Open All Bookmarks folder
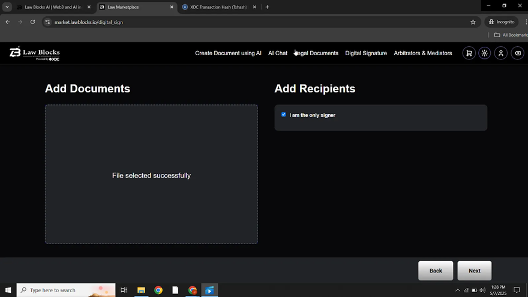Image resolution: width=528 pixels, height=297 pixels. (510, 35)
